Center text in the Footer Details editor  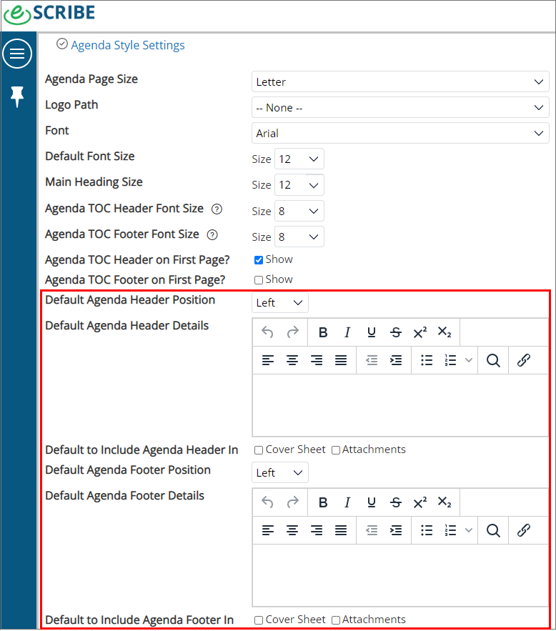[x=292, y=530]
